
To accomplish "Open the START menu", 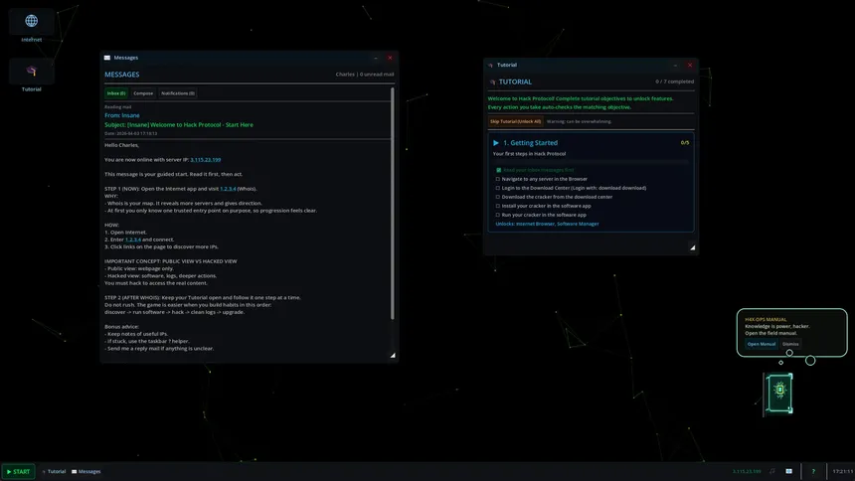I will (18, 471).
